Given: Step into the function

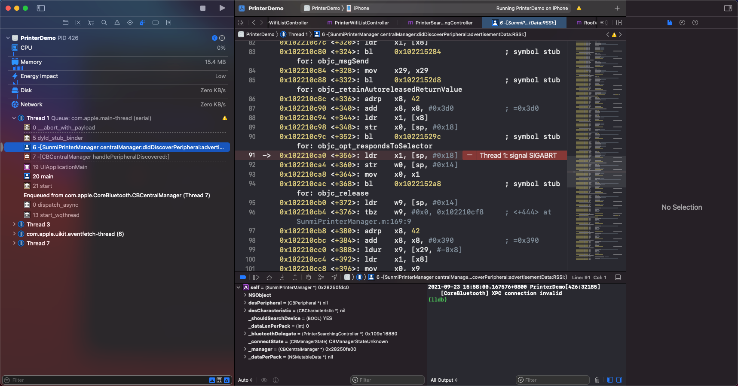Looking at the screenshot, I should pyautogui.click(x=282, y=277).
